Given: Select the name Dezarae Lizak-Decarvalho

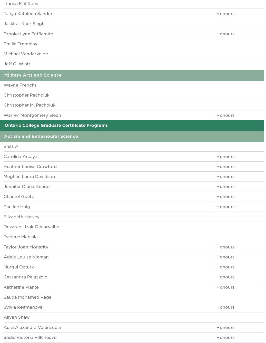Looking at the screenshot, I should (32, 227).
